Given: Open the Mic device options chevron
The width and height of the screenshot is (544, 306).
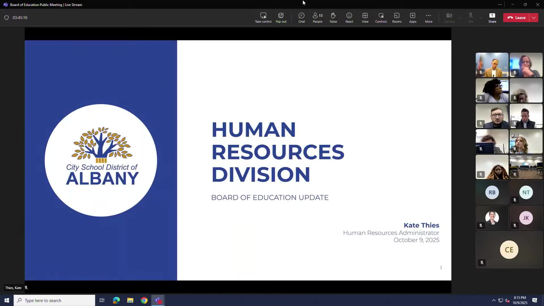Looking at the screenshot, I should (x=481, y=18).
